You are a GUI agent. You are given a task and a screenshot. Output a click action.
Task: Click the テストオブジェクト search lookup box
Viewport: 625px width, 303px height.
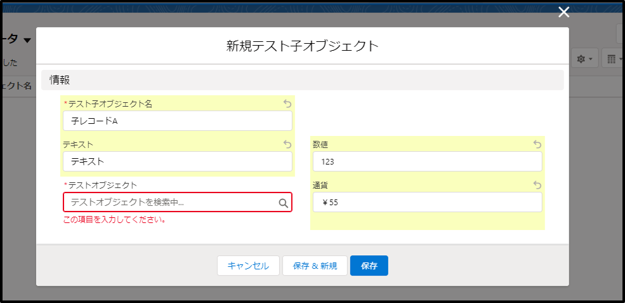coord(171,202)
